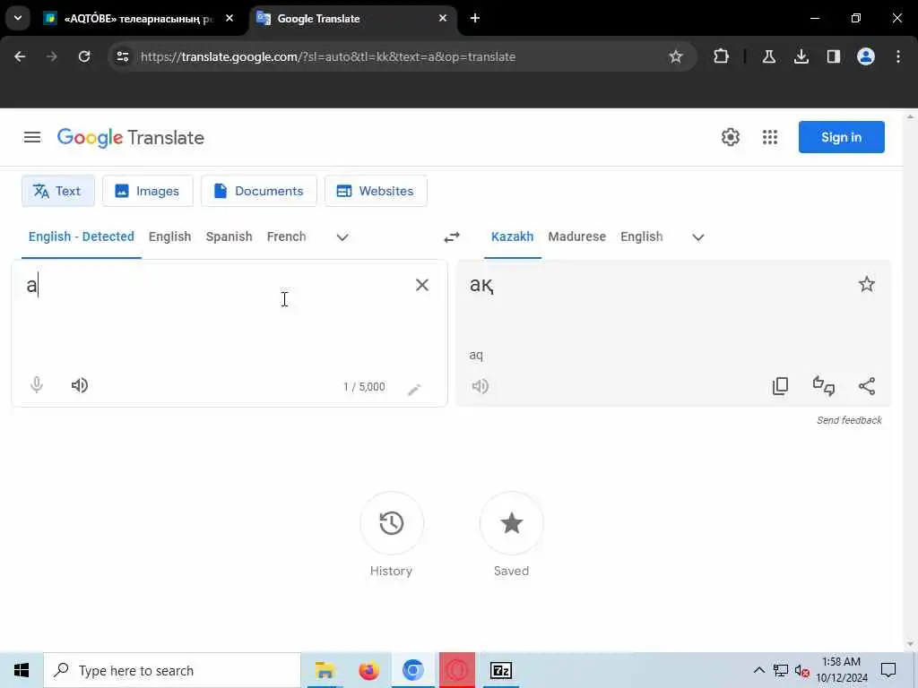Screen dimensions: 918x688
Task: Select Kazakh as target language
Action: 512,236
